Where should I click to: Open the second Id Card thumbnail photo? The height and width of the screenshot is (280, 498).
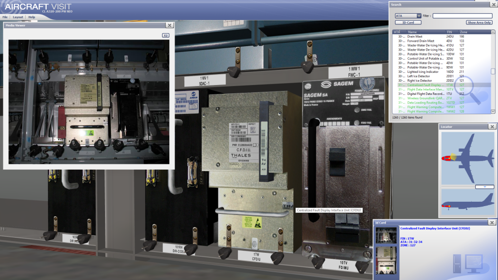pos(386,261)
